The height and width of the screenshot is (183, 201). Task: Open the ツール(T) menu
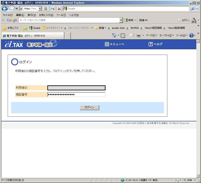(x=61, y=15)
